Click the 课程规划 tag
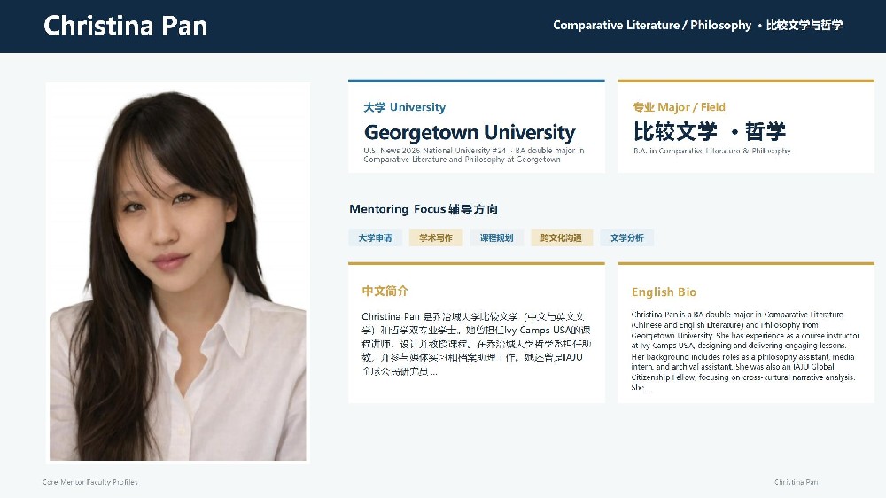Viewport: 886px width, 498px height. click(x=497, y=238)
